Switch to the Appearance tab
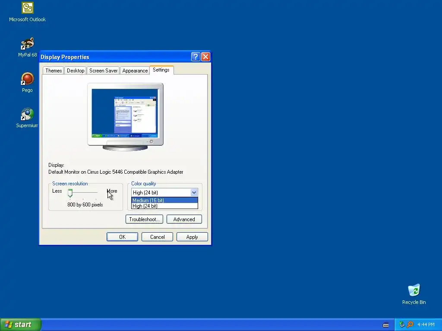The width and height of the screenshot is (442, 331). 135,71
